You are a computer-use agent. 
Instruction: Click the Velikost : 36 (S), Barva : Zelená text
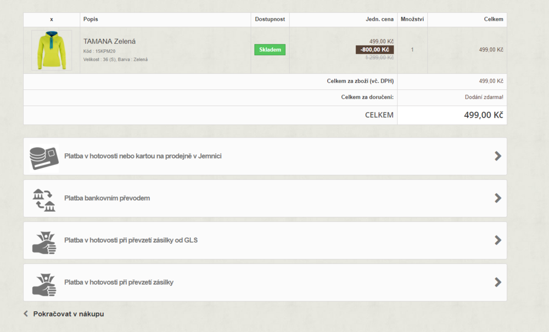[x=115, y=59]
